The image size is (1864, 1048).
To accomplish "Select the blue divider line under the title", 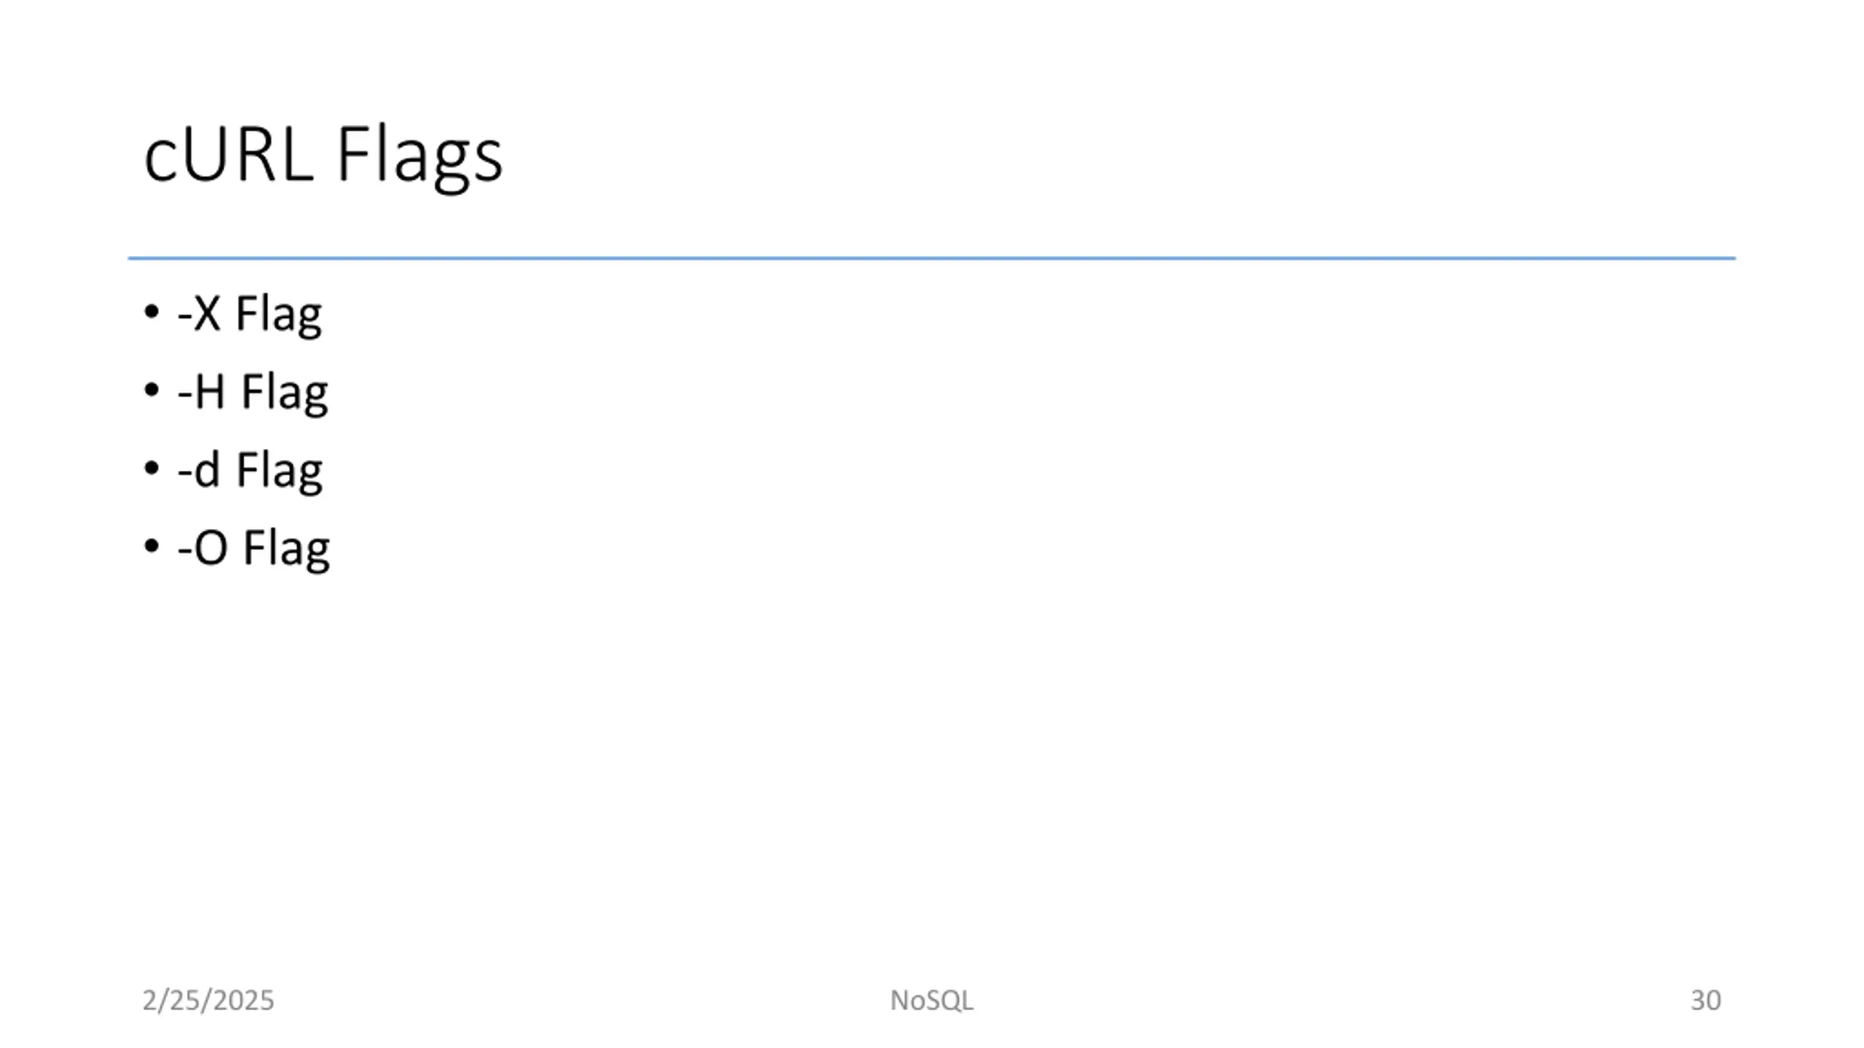I will [931, 258].
